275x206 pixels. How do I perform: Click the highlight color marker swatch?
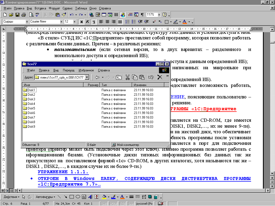(176, 22)
